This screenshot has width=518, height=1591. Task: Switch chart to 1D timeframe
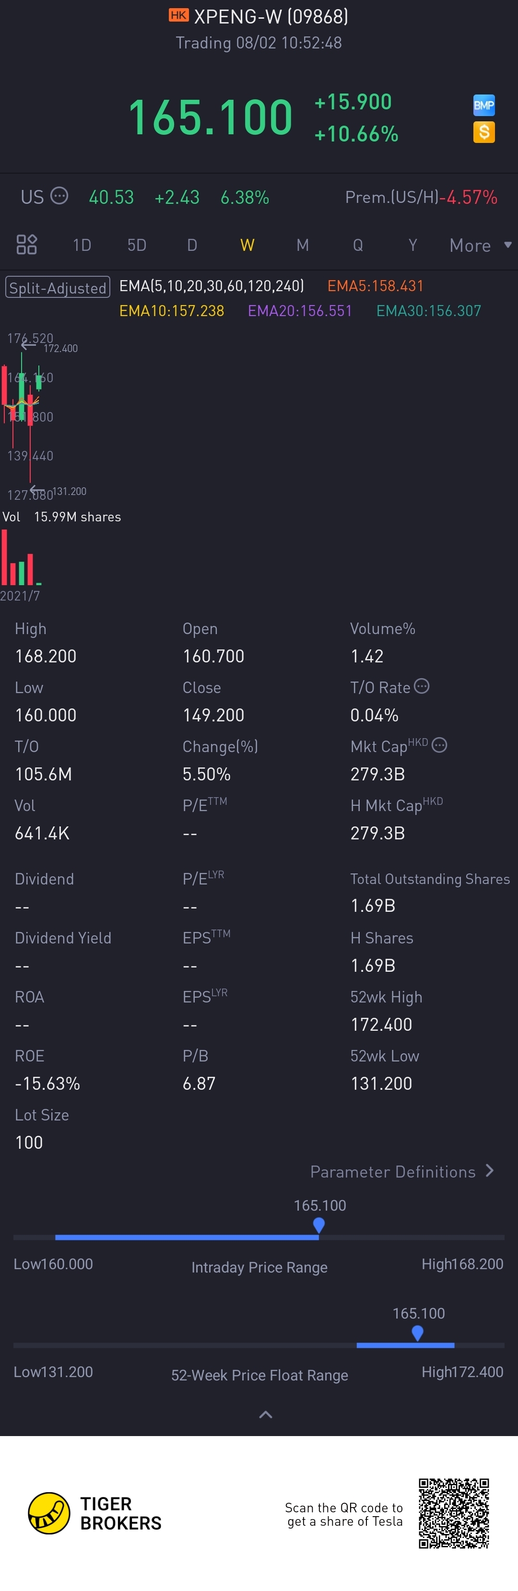pyautogui.click(x=82, y=245)
